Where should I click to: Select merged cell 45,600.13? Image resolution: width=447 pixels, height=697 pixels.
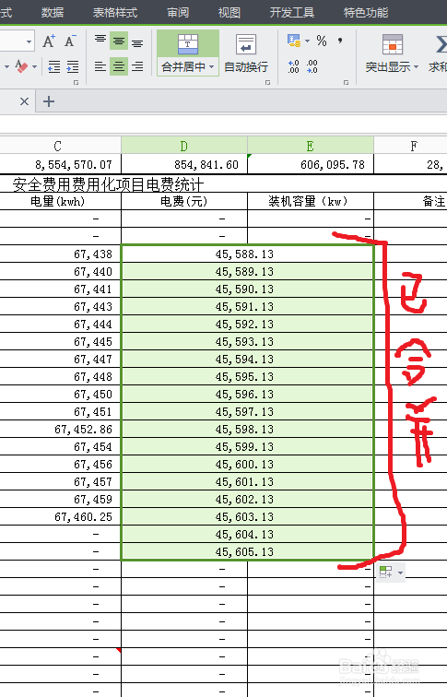[x=247, y=464]
